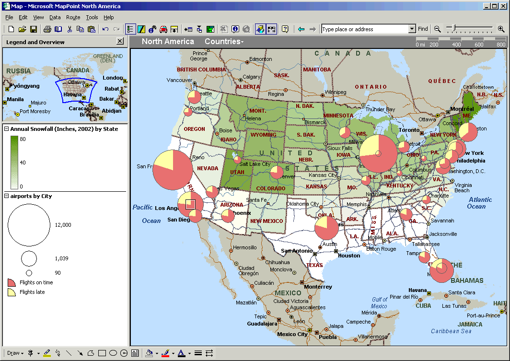Open the Font Color dropdown arrow
Viewport: 510px width, 361px height.
click(189, 353)
